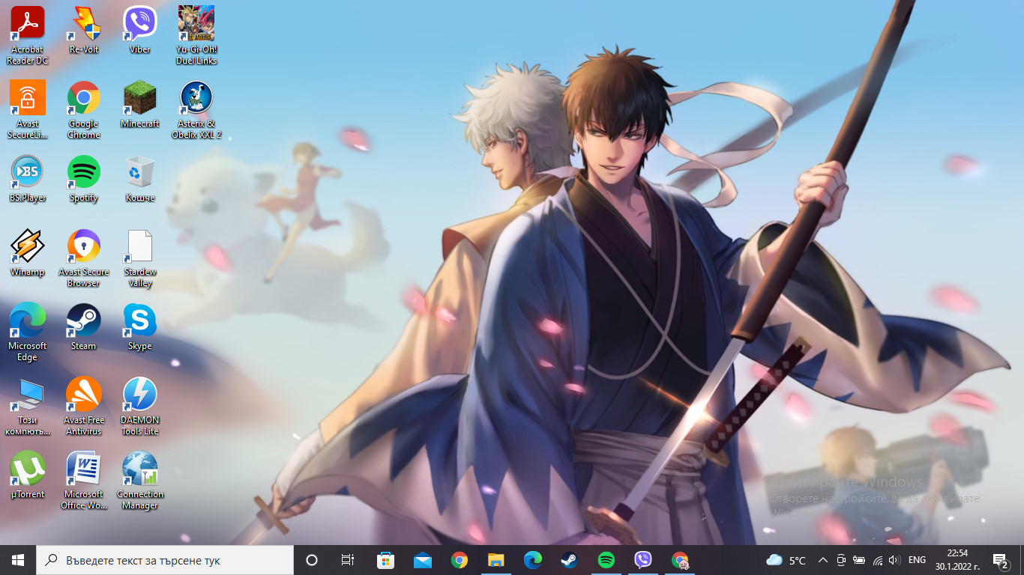Switch to Spotify on the taskbar
Screen dimensions: 1024x575
[x=606, y=560]
